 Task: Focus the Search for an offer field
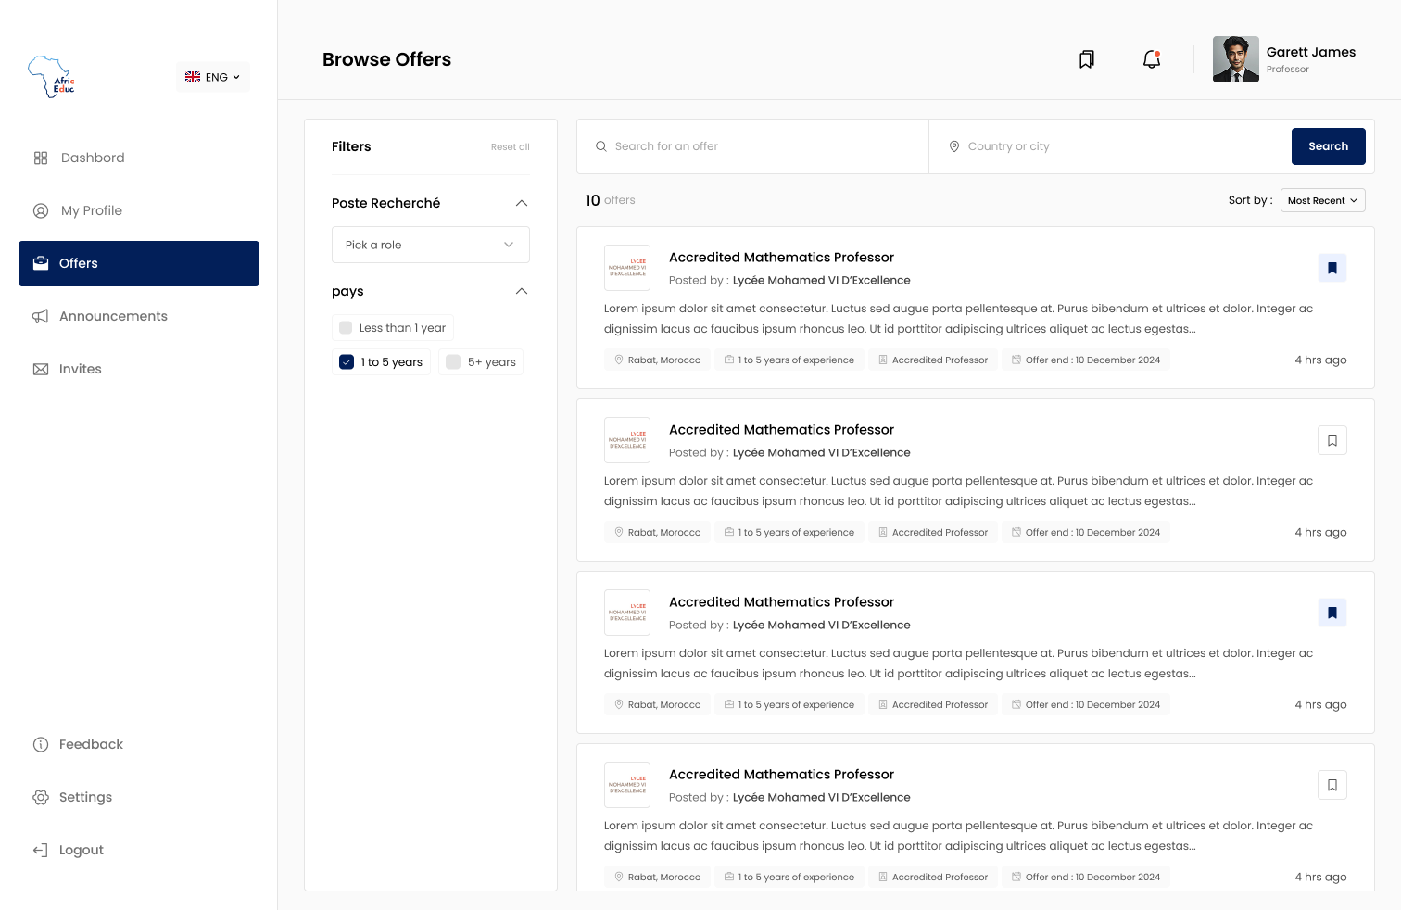point(752,146)
